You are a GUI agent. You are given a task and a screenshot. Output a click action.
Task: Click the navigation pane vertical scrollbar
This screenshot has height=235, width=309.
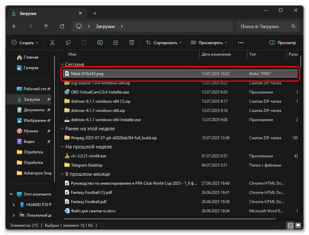click(54, 119)
